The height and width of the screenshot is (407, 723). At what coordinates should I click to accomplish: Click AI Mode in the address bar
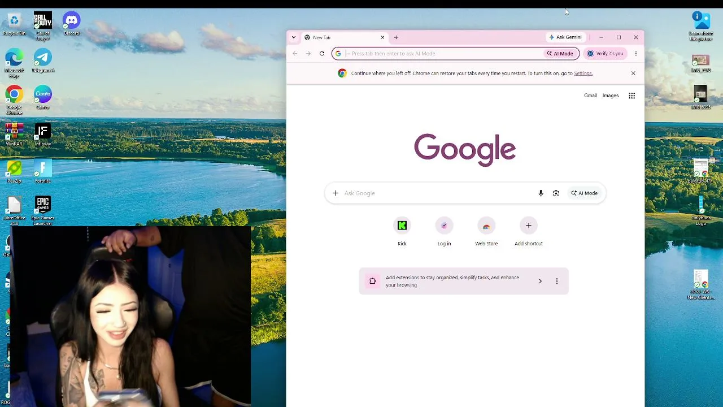pyautogui.click(x=560, y=54)
